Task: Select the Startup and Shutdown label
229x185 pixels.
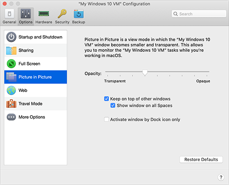Action: tap(40, 37)
